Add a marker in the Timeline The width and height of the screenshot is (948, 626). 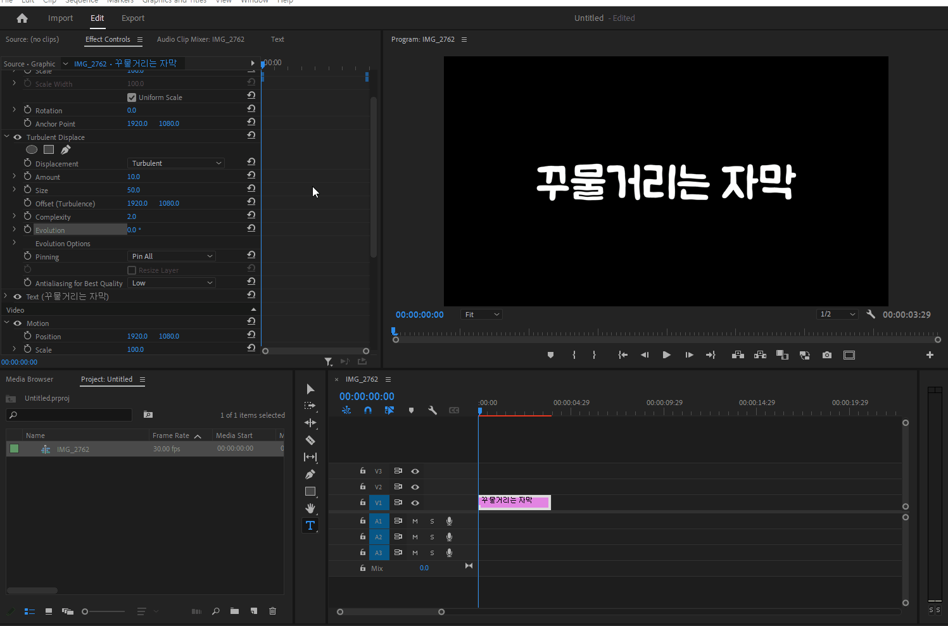coord(411,410)
